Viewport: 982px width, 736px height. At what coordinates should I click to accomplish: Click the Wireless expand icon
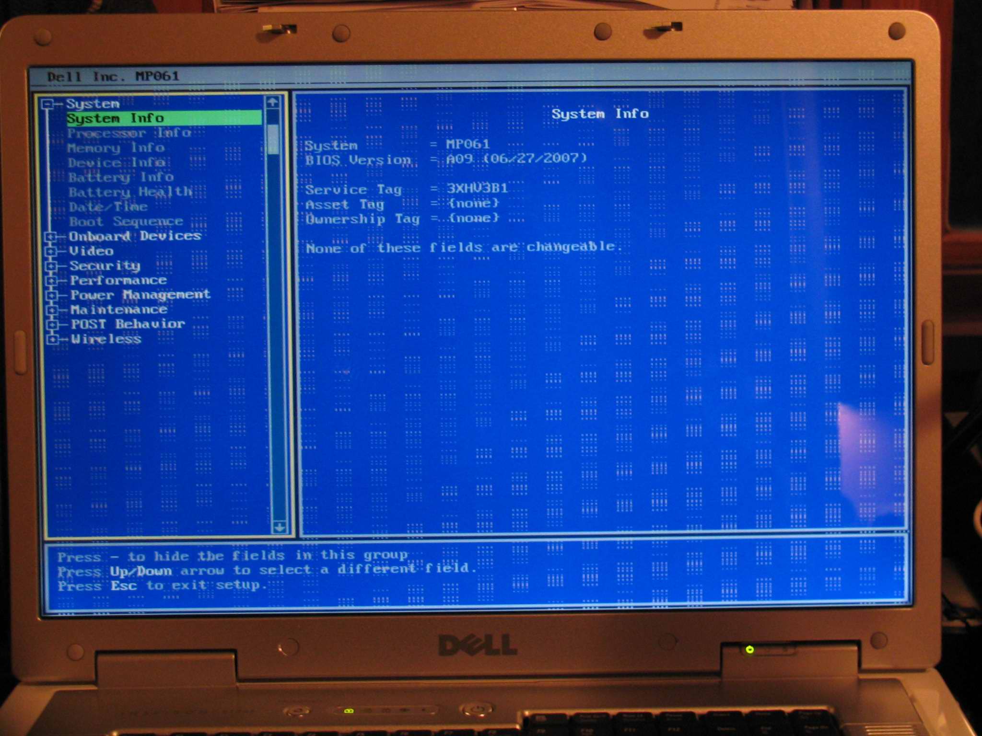click(x=53, y=339)
